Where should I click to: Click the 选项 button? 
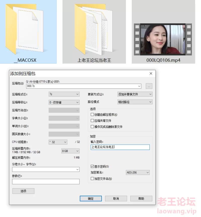click(23, 191)
